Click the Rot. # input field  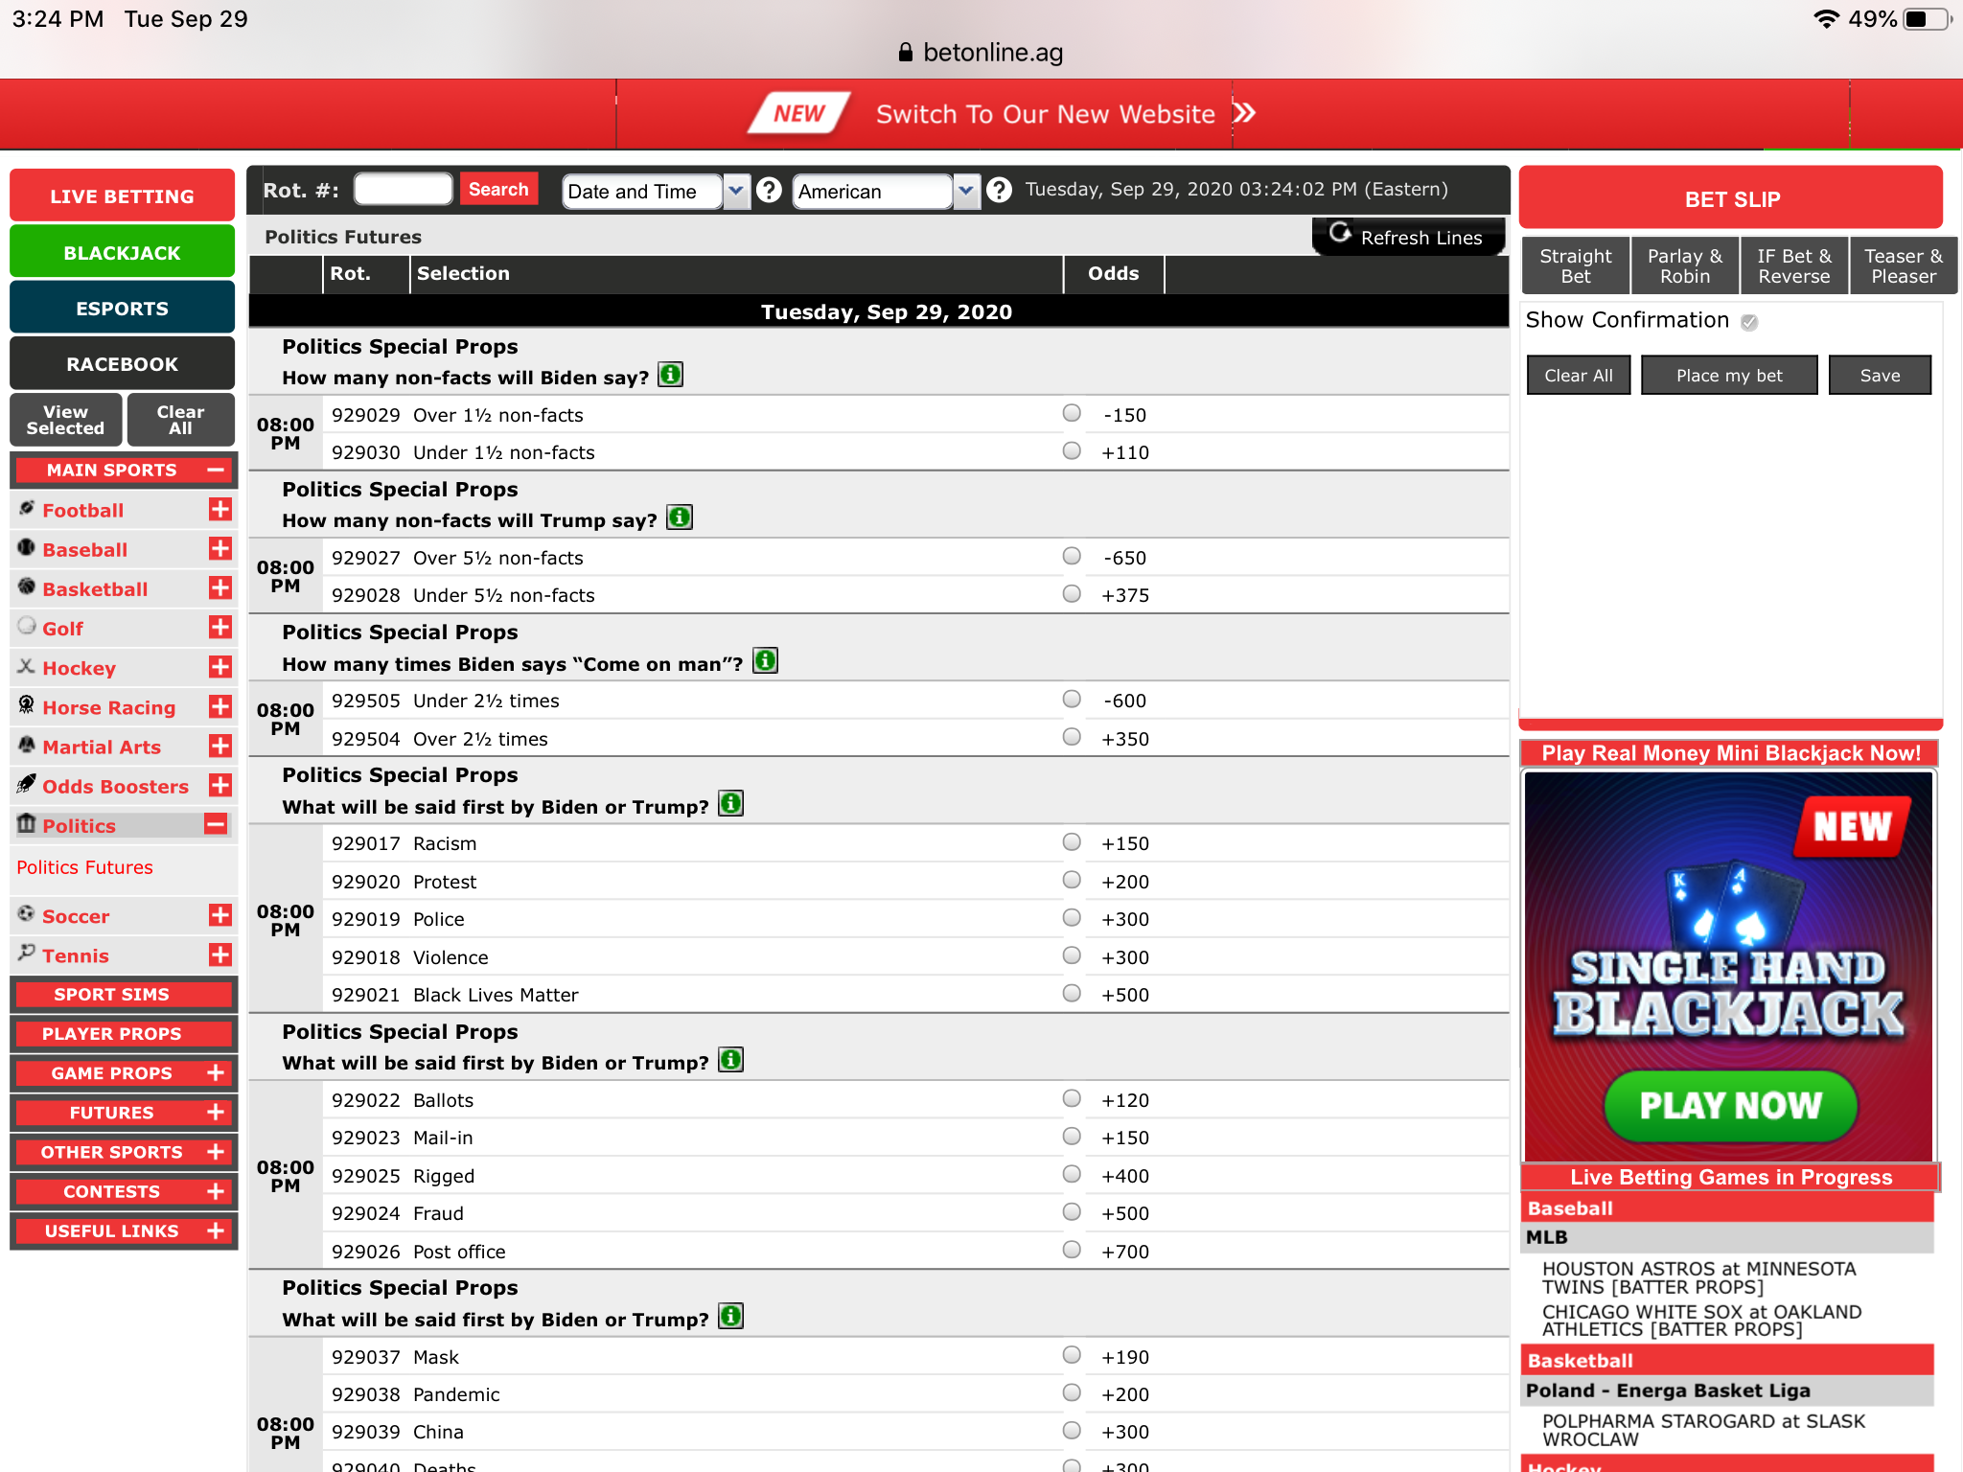[x=403, y=189]
